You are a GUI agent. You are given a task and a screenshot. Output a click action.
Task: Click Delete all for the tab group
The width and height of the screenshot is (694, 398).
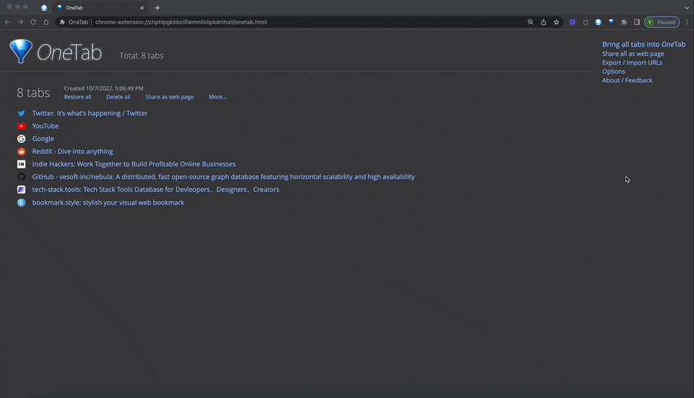[x=118, y=97]
